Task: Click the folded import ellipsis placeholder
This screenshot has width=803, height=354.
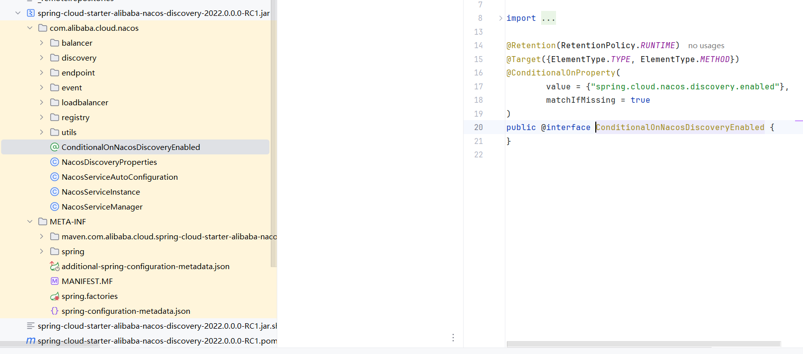Action: (x=549, y=18)
